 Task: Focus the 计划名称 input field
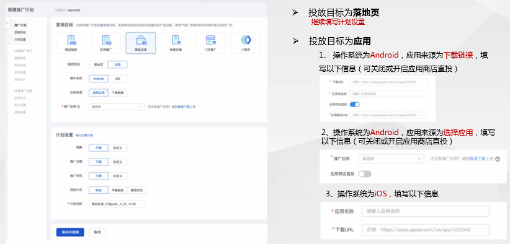coord(117,204)
